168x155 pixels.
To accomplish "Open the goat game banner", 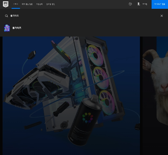I will 155,96.
